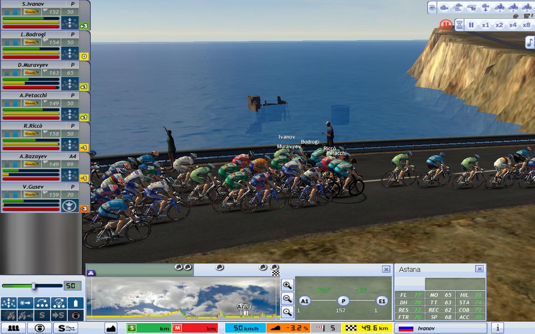Zoom out on the race gap view
This screenshot has height=334, width=535.
[287, 298]
